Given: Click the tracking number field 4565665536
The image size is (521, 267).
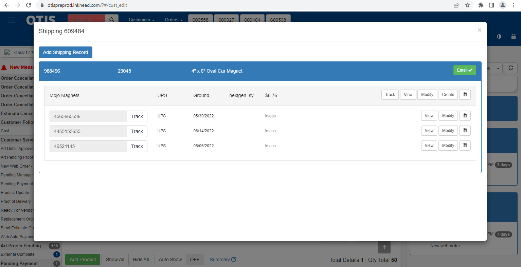Looking at the screenshot, I should coord(88,116).
